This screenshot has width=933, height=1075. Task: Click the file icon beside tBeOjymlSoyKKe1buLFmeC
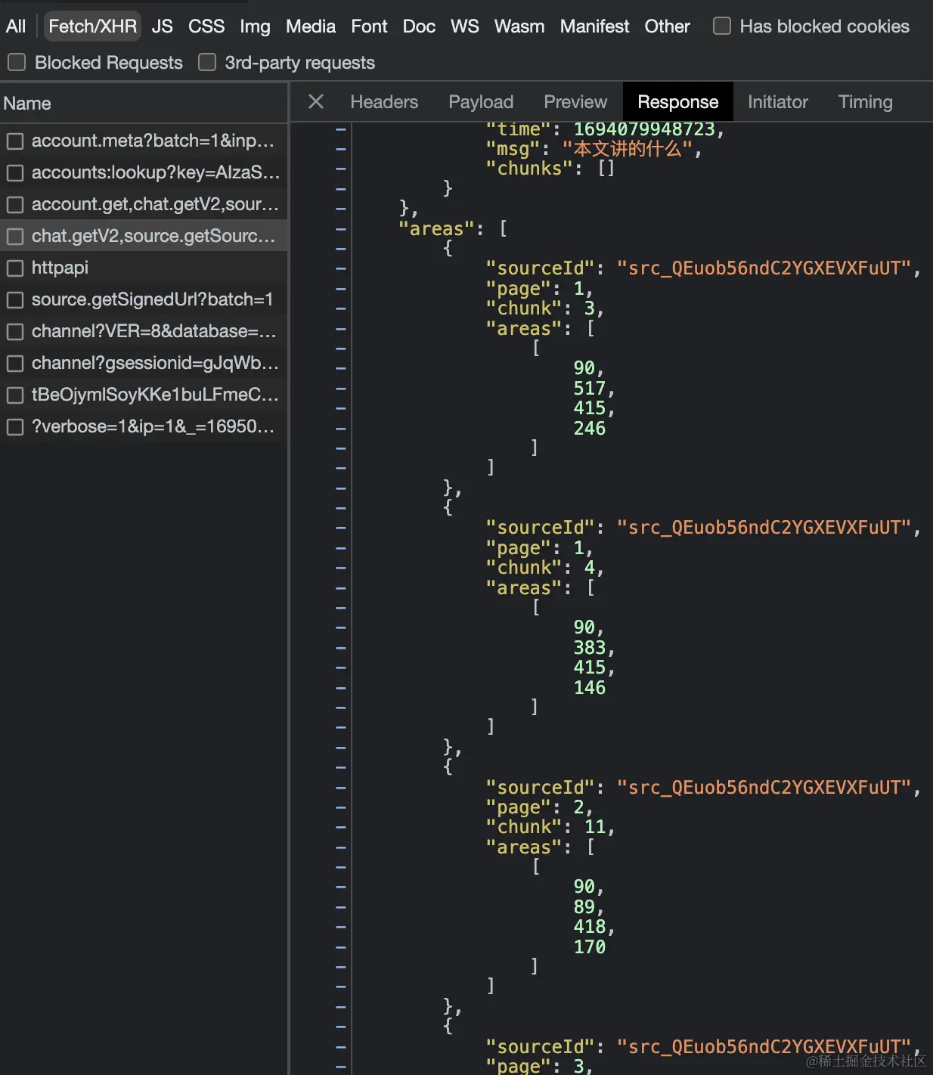(15, 395)
